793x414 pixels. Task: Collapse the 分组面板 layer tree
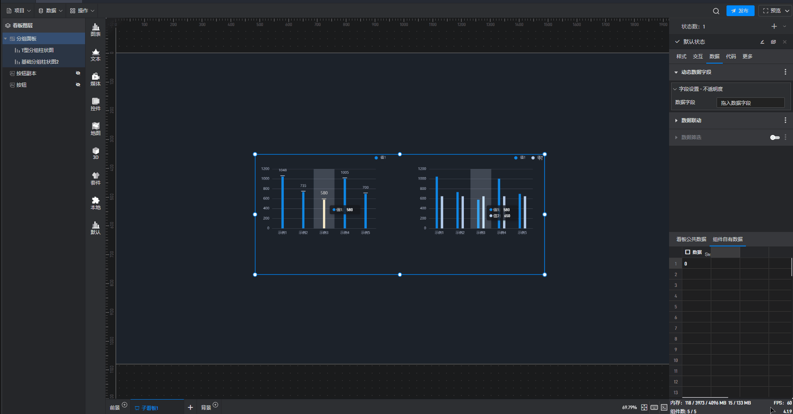5,39
